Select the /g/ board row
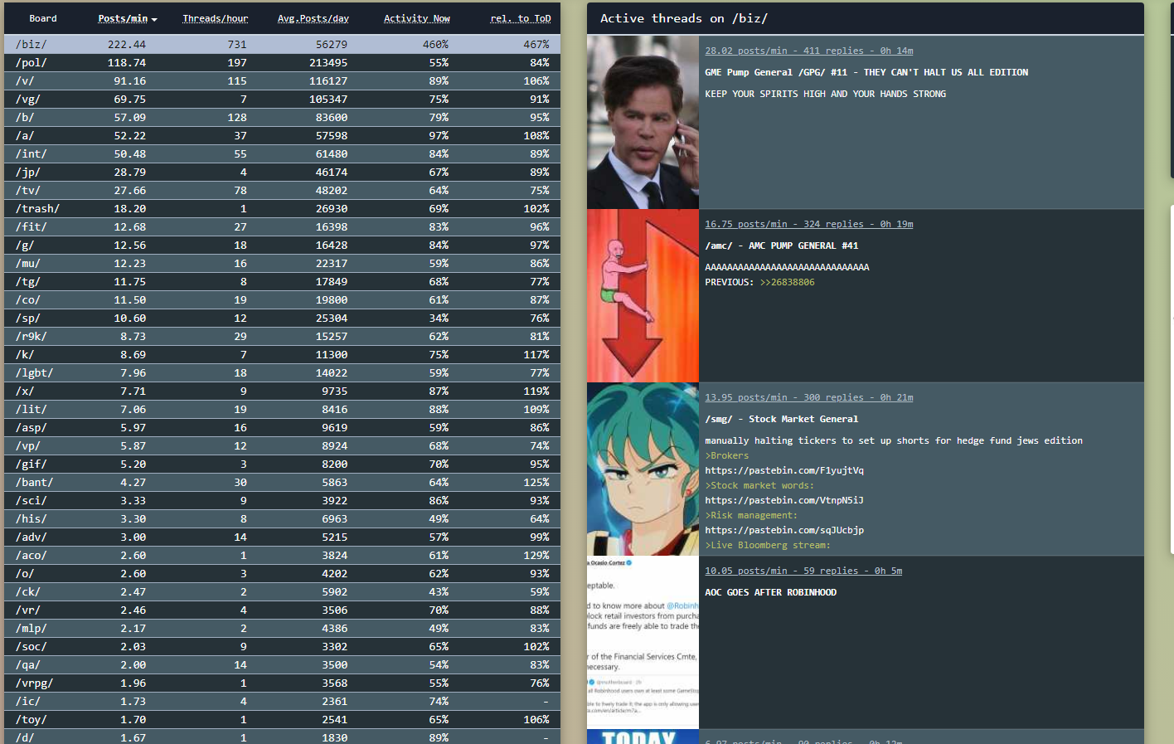1174x744 pixels. [x=282, y=245]
